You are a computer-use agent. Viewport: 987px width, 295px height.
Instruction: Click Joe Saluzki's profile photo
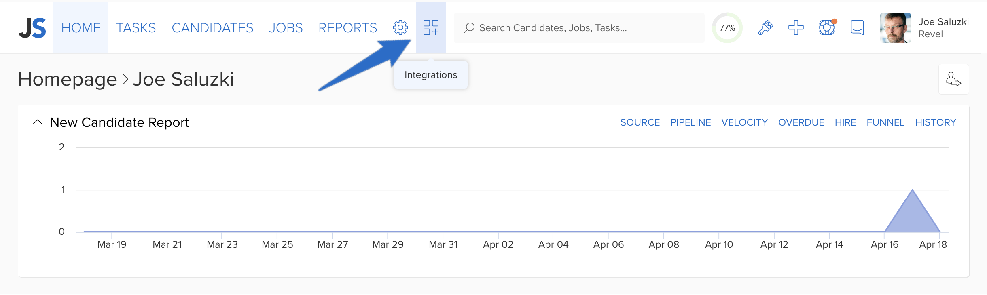point(895,28)
